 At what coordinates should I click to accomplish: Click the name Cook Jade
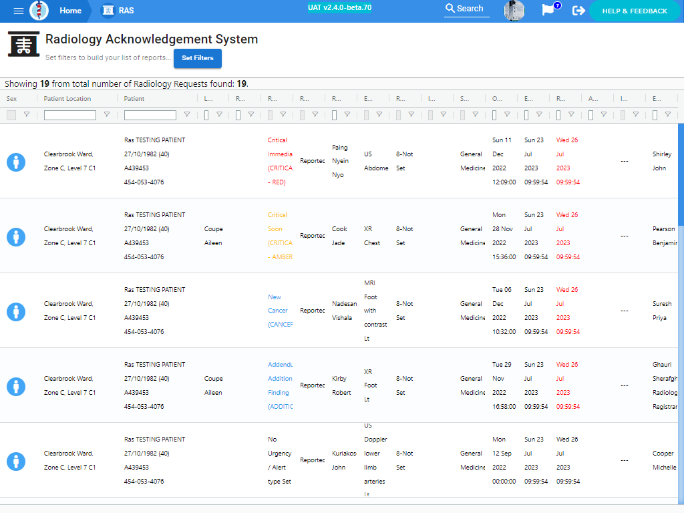pyautogui.click(x=339, y=236)
